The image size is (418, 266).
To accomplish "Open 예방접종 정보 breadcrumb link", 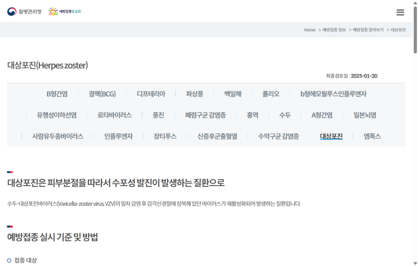I will [x=334, y=30].
